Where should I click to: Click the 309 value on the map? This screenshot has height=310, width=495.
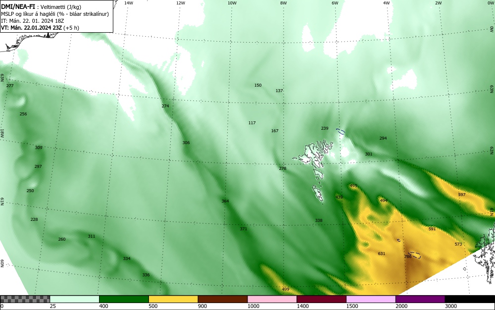(x=39, y=148)
